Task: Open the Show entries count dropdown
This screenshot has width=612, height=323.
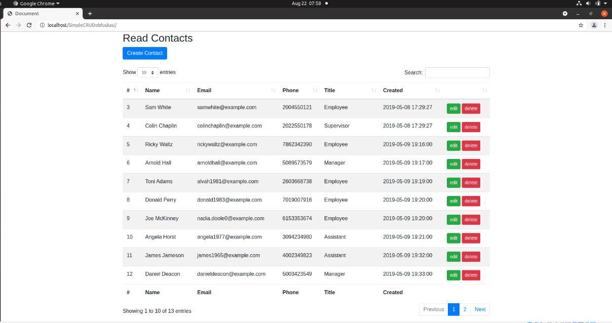Action: pyautogui.click(x=147, y=72)
